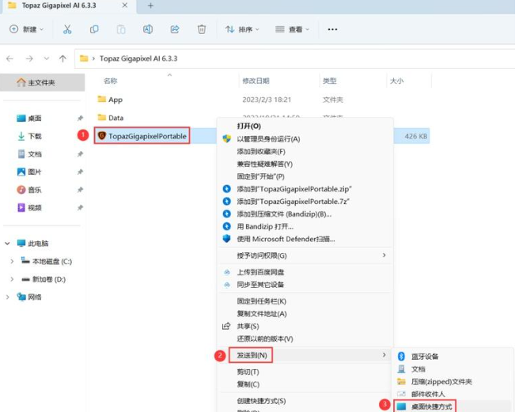
Task: Open recent locations chevron dropdown
Action: pyautogui.click(x=47, y=59)
